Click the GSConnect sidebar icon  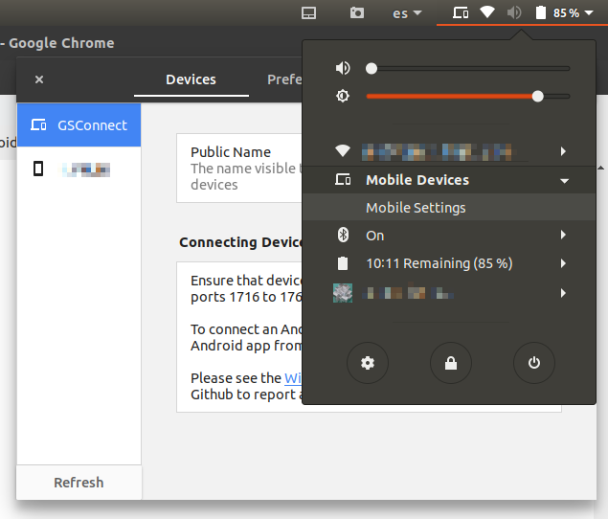(x=38, y=124)
